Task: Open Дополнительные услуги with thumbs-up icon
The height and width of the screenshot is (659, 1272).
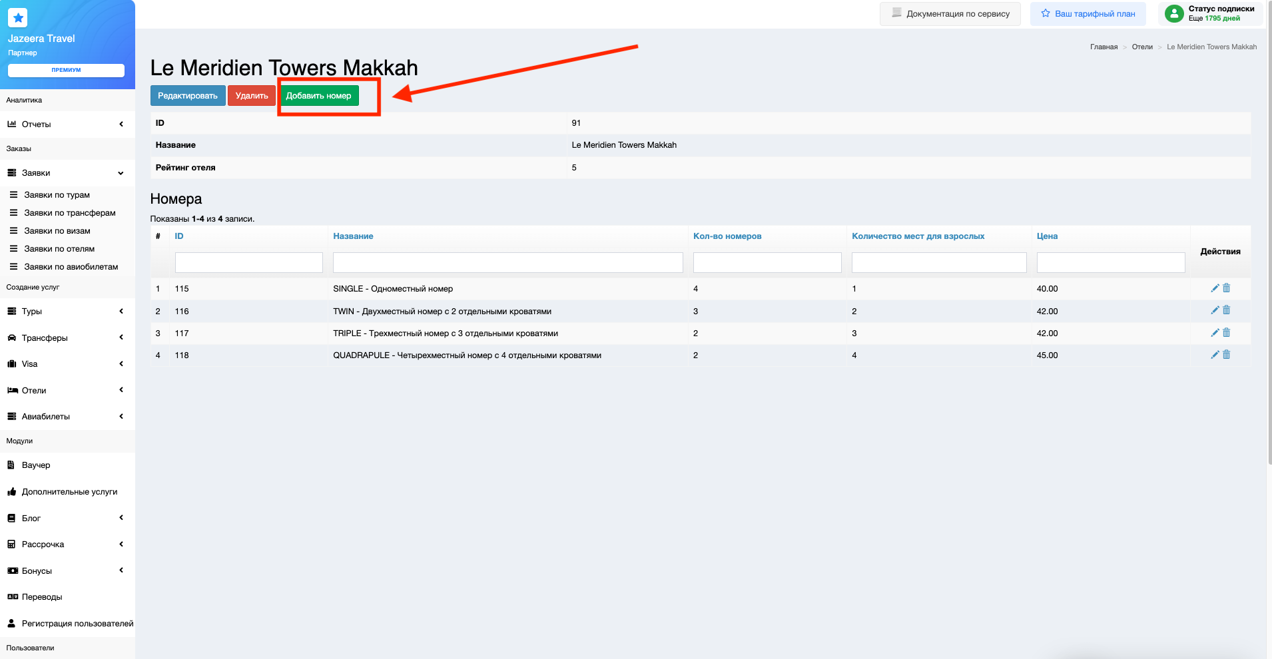Action: [x=69, y=492]
